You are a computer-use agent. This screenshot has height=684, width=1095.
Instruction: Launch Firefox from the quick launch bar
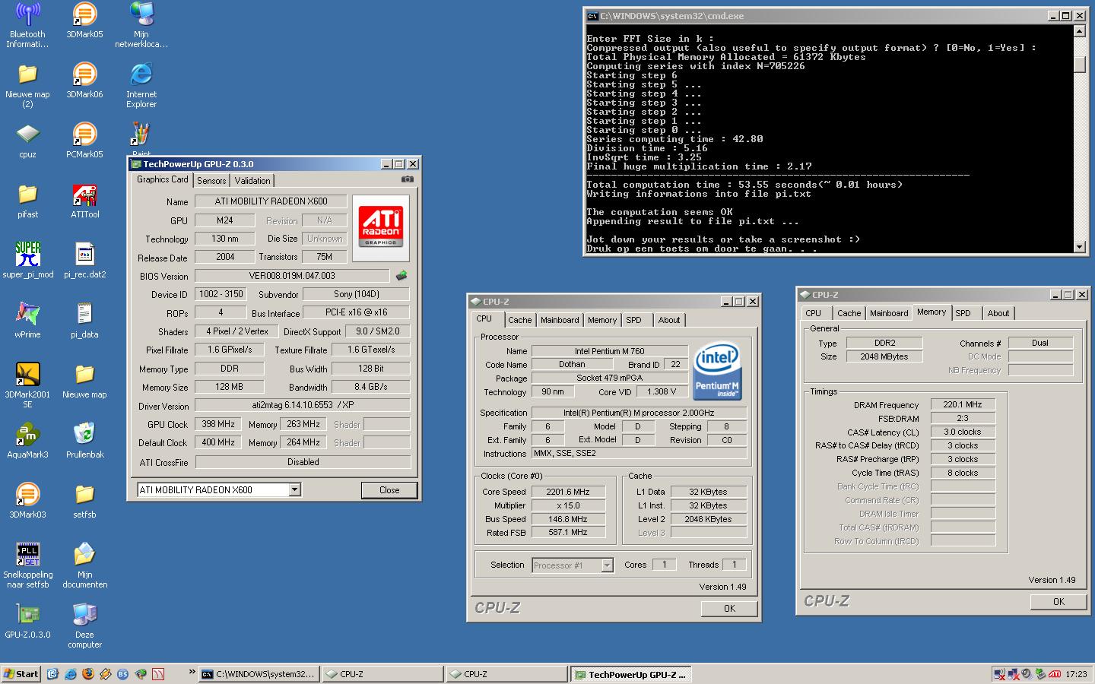[88, 673]
